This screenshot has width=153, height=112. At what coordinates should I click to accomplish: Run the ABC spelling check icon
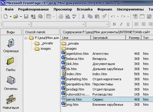point(74,16)
